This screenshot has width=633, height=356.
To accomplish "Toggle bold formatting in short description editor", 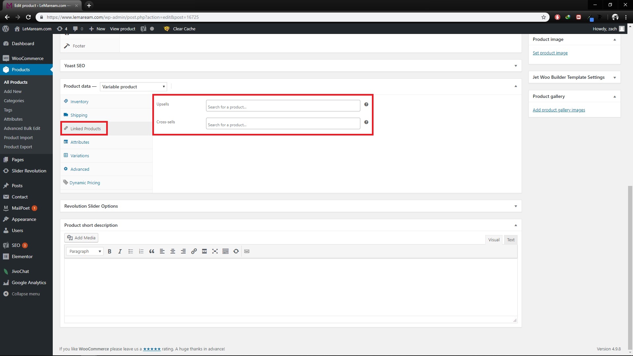I will click(x=109, y=251).
